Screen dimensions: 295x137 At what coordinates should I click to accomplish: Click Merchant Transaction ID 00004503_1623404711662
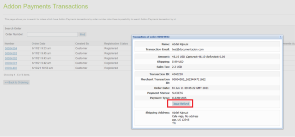click(x=189, y=80)
